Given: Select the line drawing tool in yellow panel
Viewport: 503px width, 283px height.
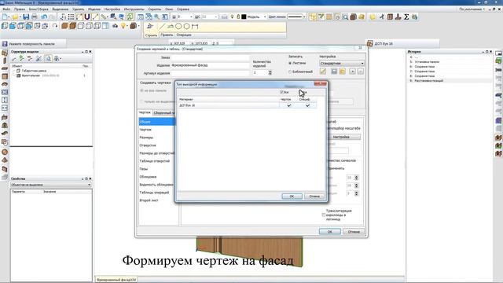Looking at the screenshot, I should (x=163, y=26).
